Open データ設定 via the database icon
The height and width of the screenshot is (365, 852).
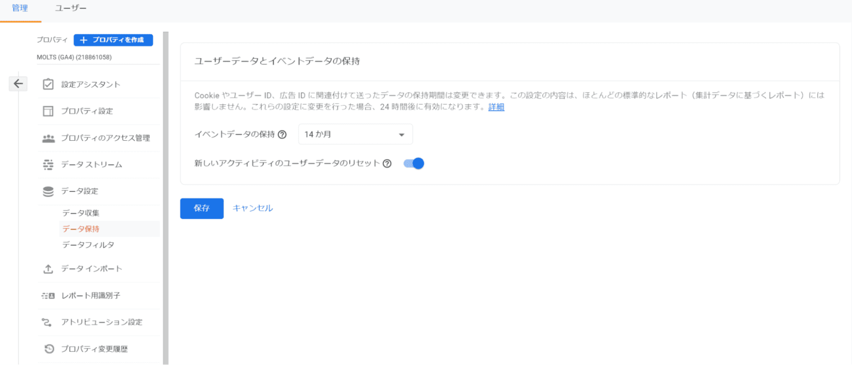49,191
